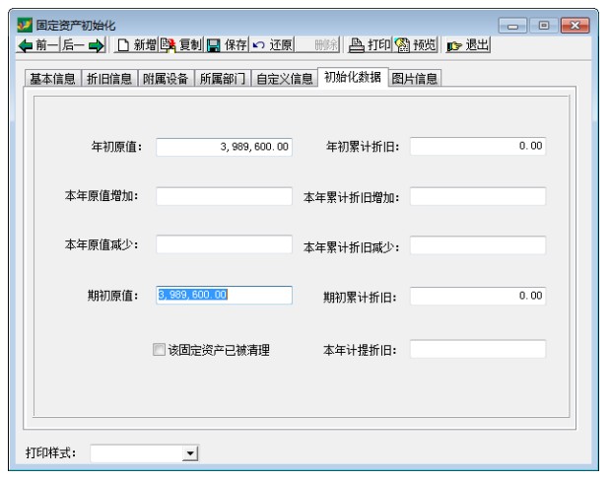
Task: Go to next record with 后一 arrow
Action: [x=83, y=45]
